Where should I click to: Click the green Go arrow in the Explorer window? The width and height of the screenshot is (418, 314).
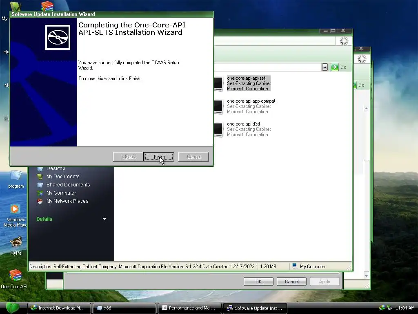(x=334, y=67)
